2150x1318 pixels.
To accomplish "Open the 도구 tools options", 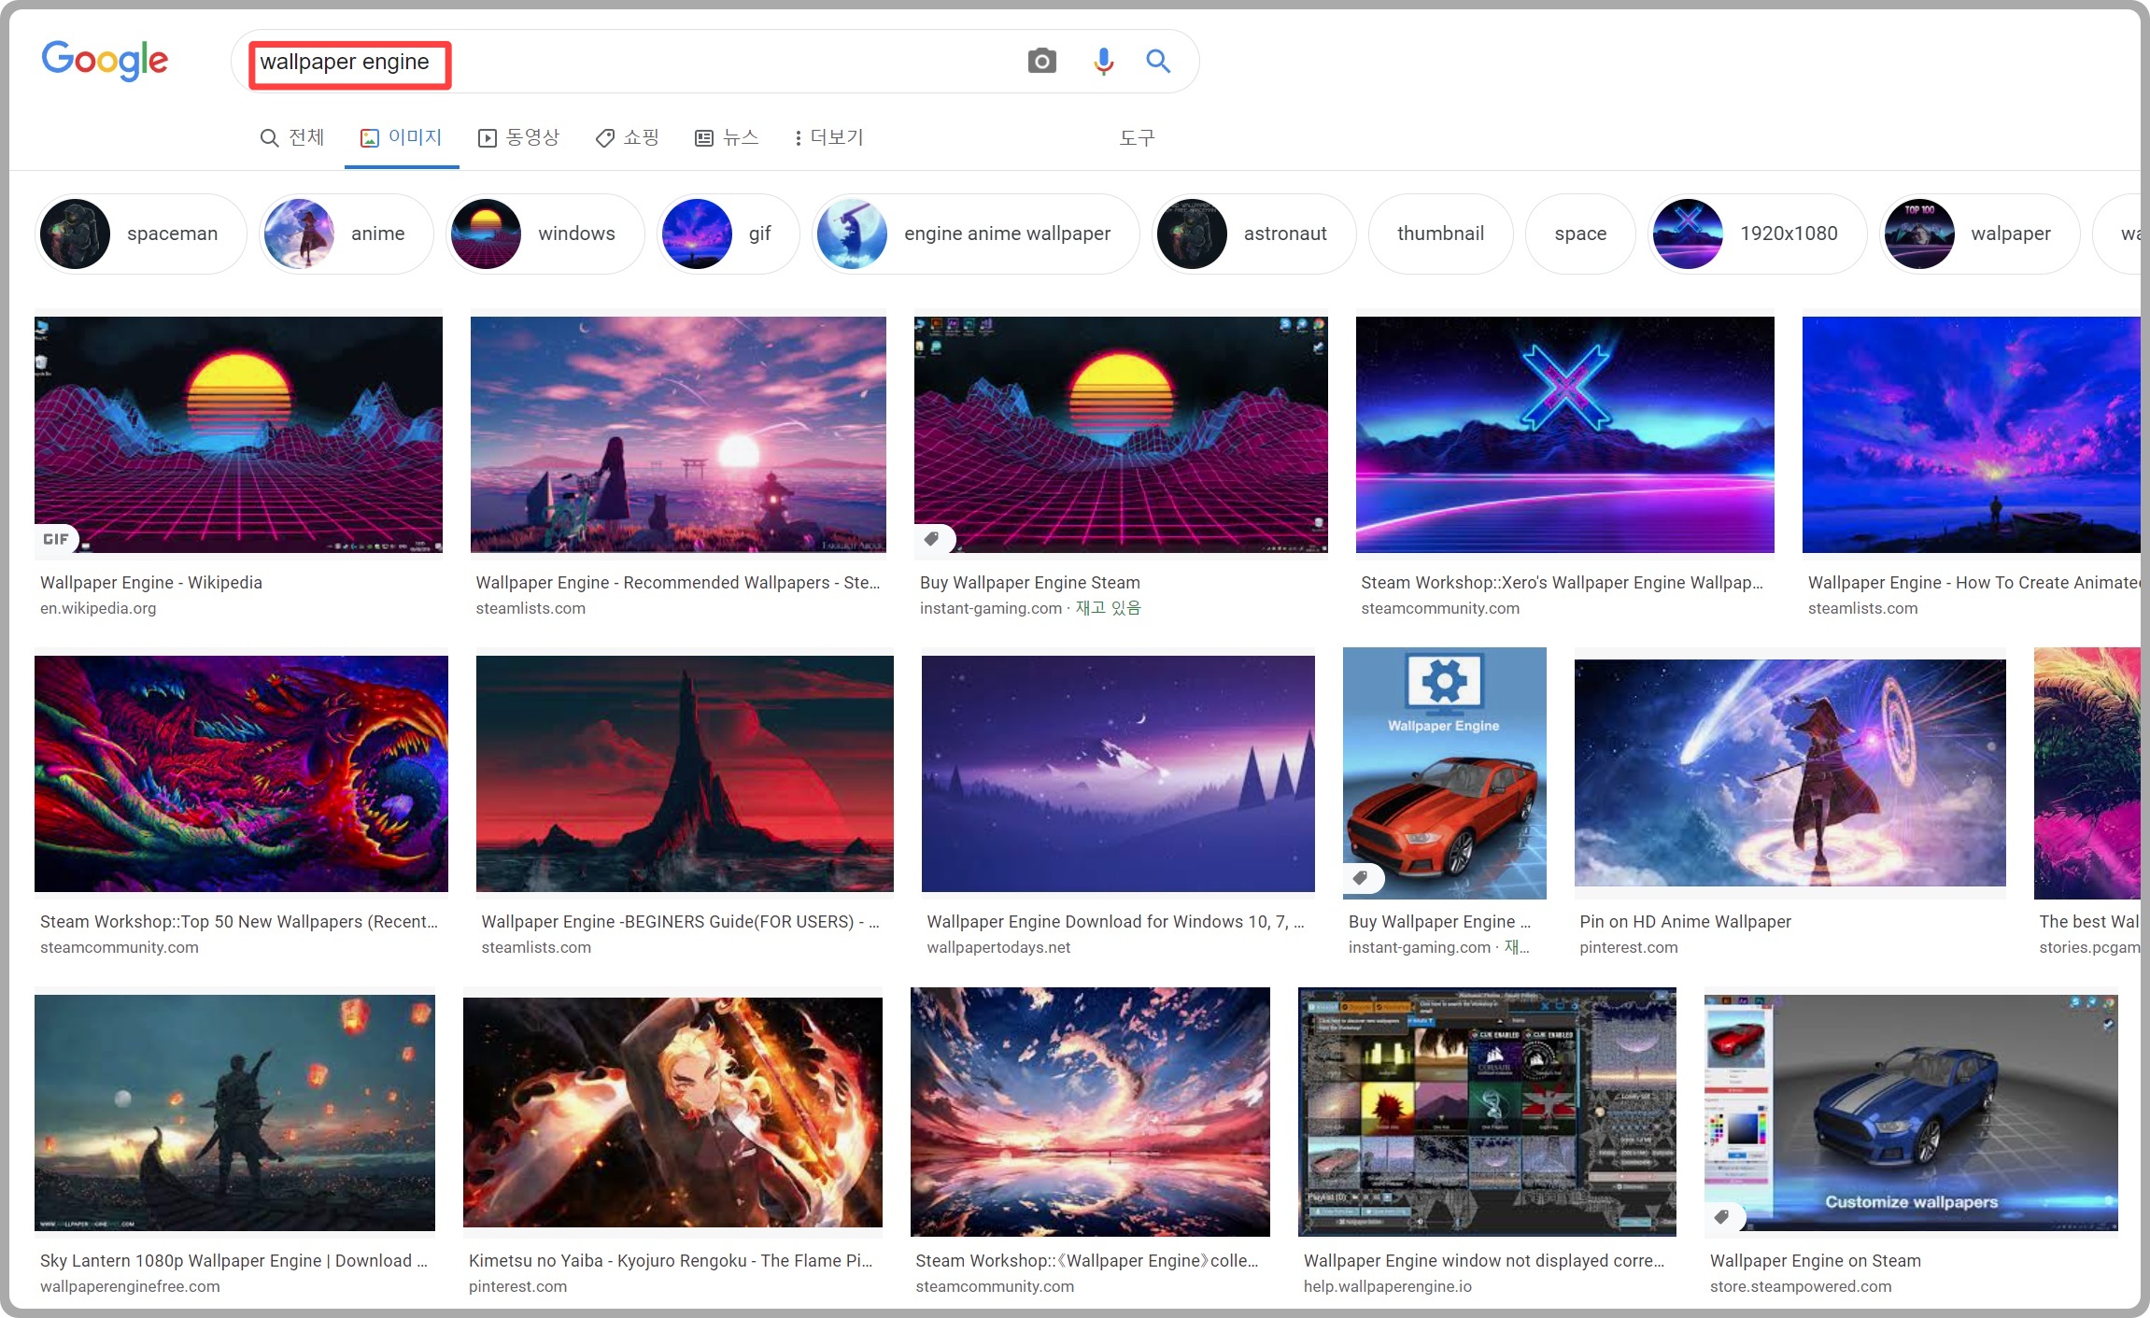I will (x=1137, y=138).
